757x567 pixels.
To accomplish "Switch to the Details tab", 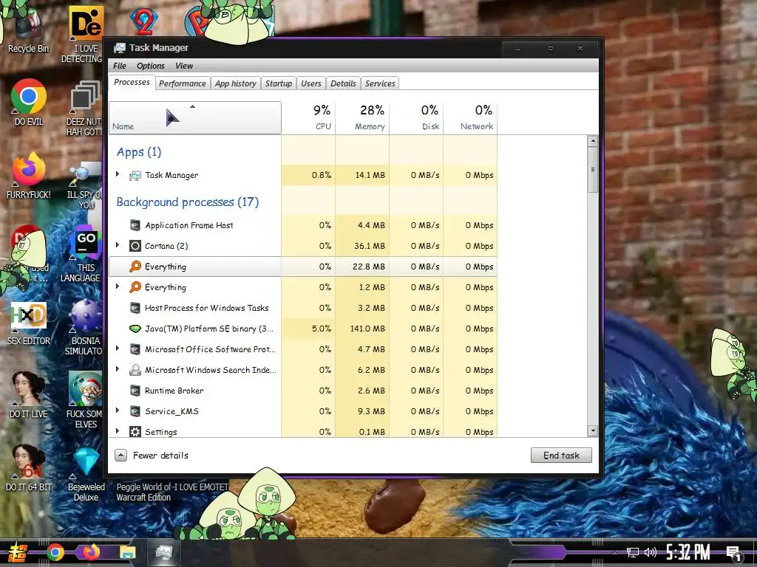I will [x=343, y=83].
